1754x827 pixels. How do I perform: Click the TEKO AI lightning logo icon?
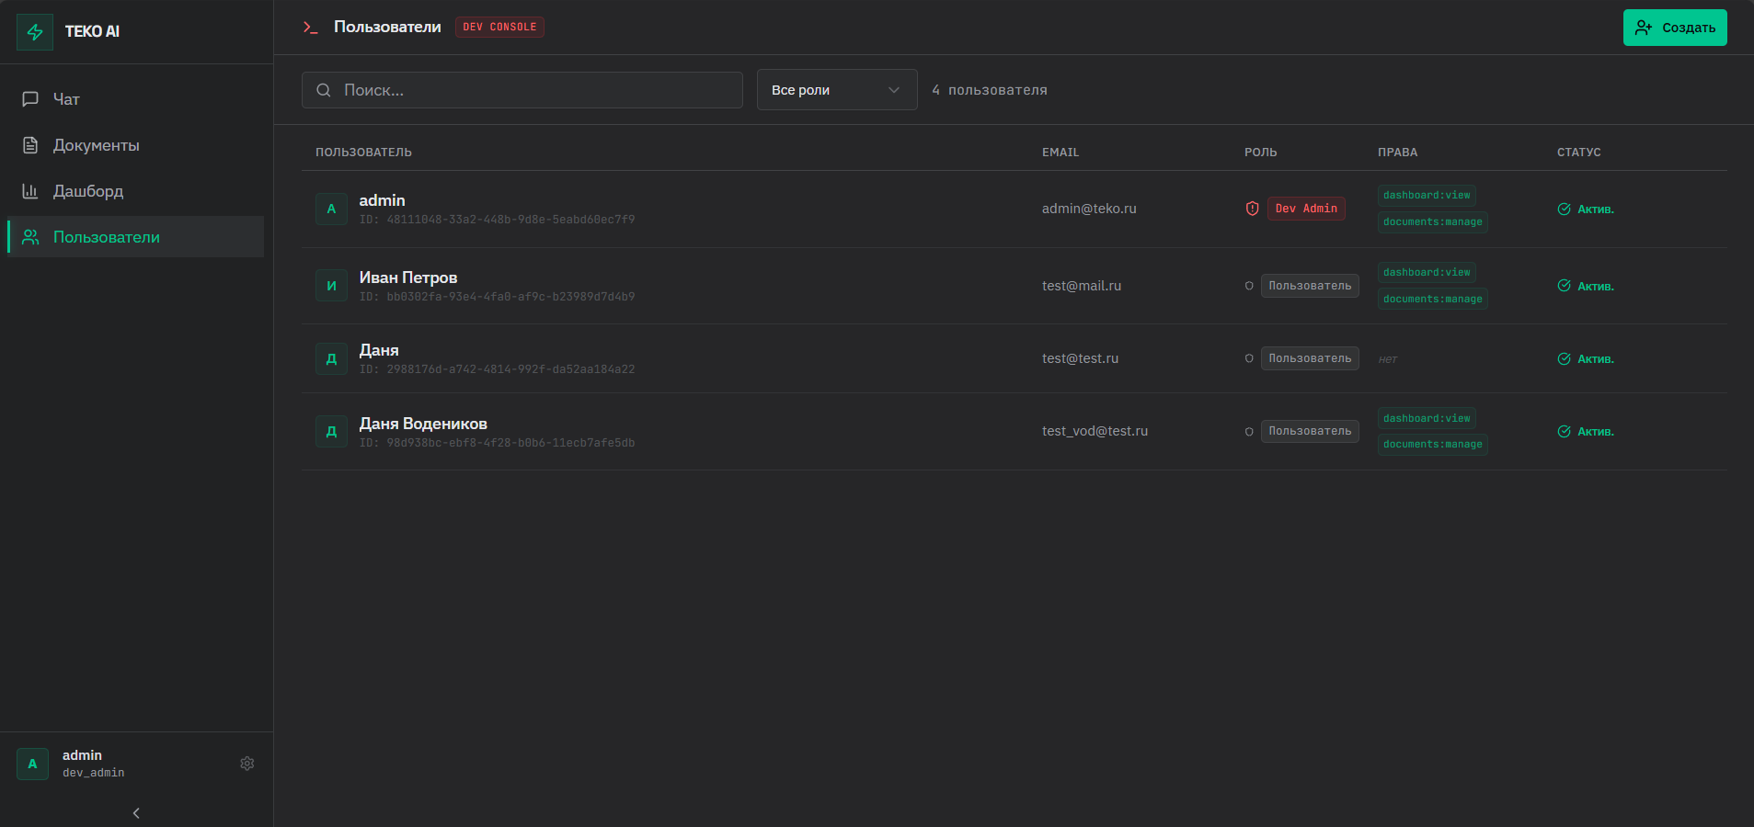(35, 32)
